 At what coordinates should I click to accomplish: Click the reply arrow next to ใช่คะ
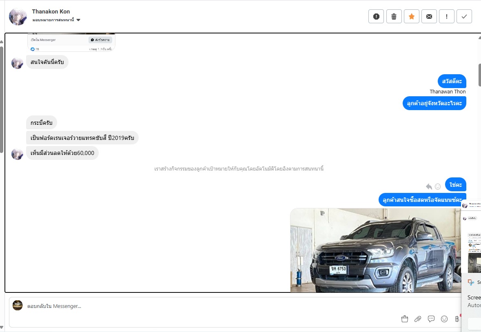(429, 186)
